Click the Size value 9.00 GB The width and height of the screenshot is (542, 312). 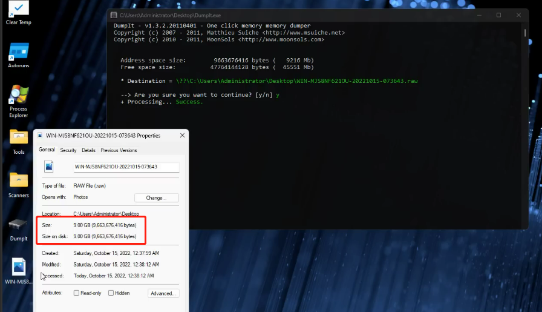[x=105, y=225]
